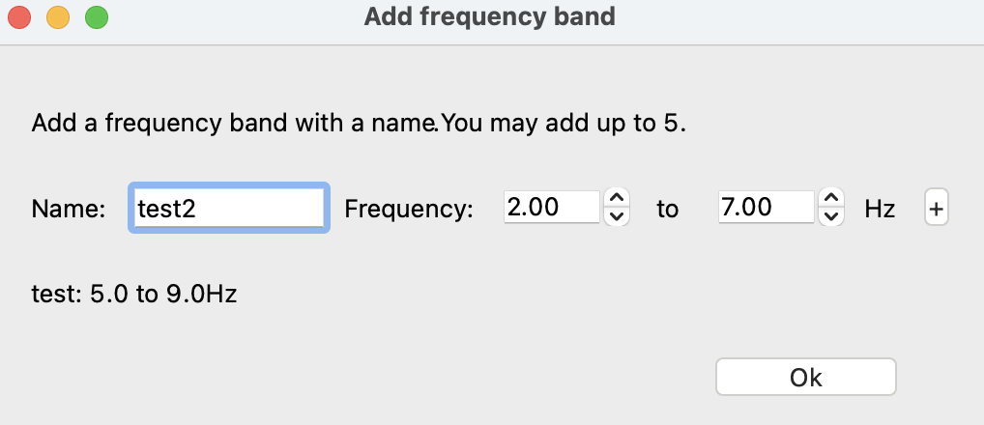Click the 'Hz' unit label
Image resolution: width=984 pixels, height=425 pixels.
880,209
